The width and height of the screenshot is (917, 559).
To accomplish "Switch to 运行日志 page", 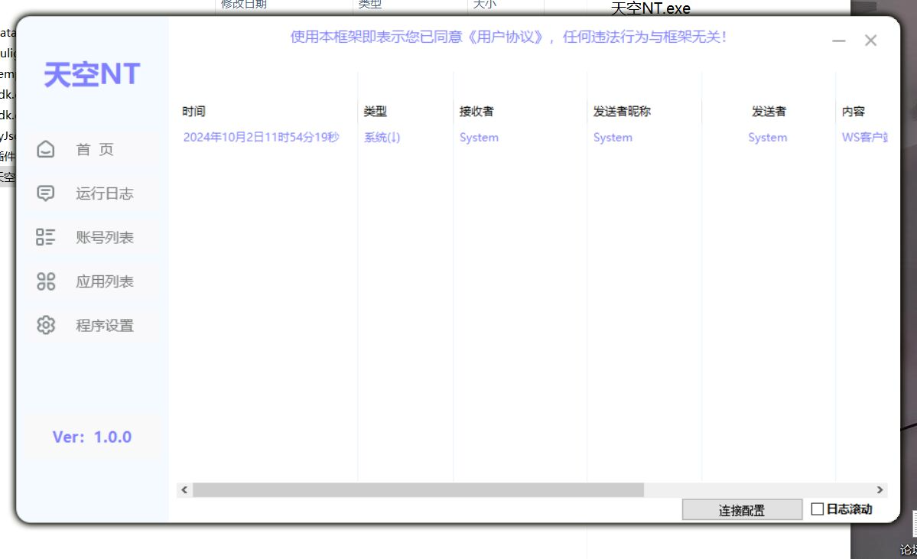I will [104, 193].
